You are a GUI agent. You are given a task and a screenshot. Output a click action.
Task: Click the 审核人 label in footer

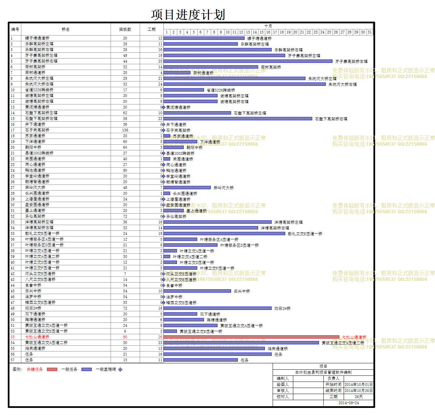pos(283,391)
